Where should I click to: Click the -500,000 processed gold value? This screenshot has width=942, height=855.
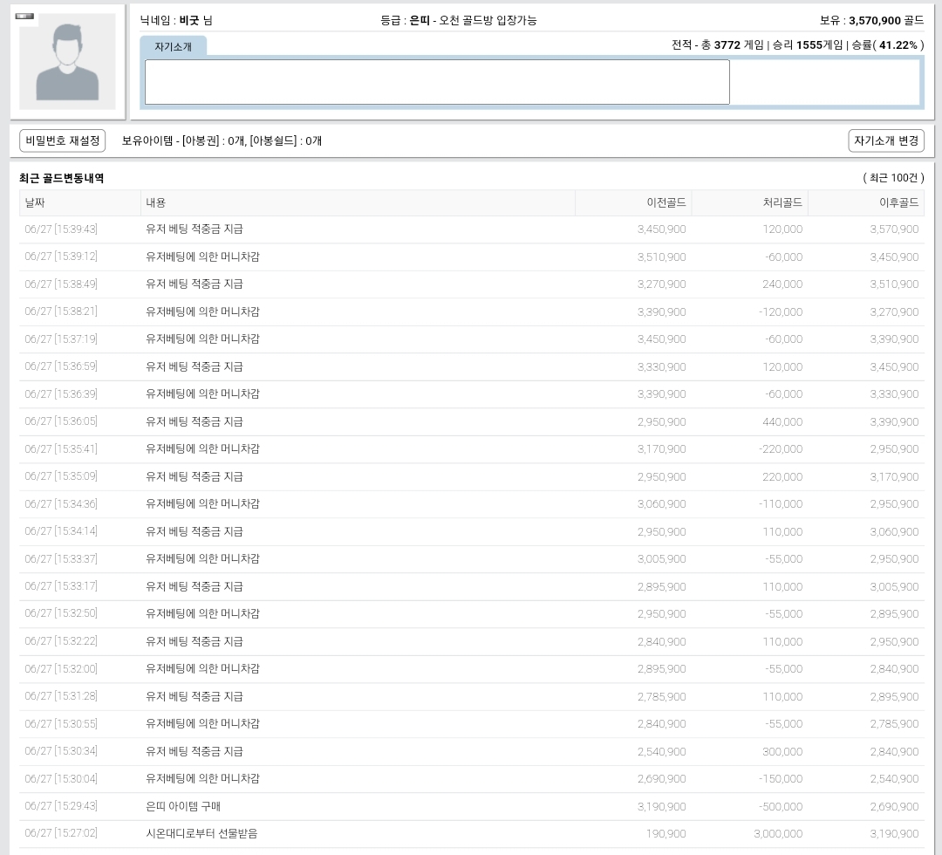click(x=781, y=806)
